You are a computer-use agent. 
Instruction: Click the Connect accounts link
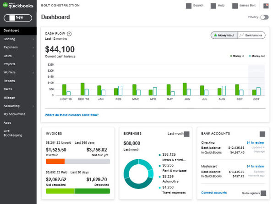(x=214, y=193)
